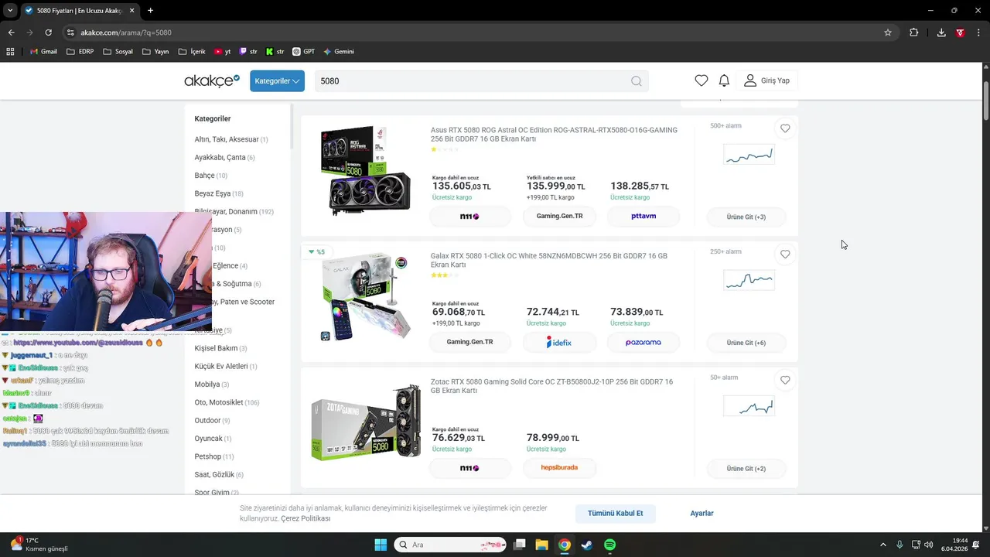Add Asus ROG Astral to favorites
990x557 pixels.
(x=785, y=128)
